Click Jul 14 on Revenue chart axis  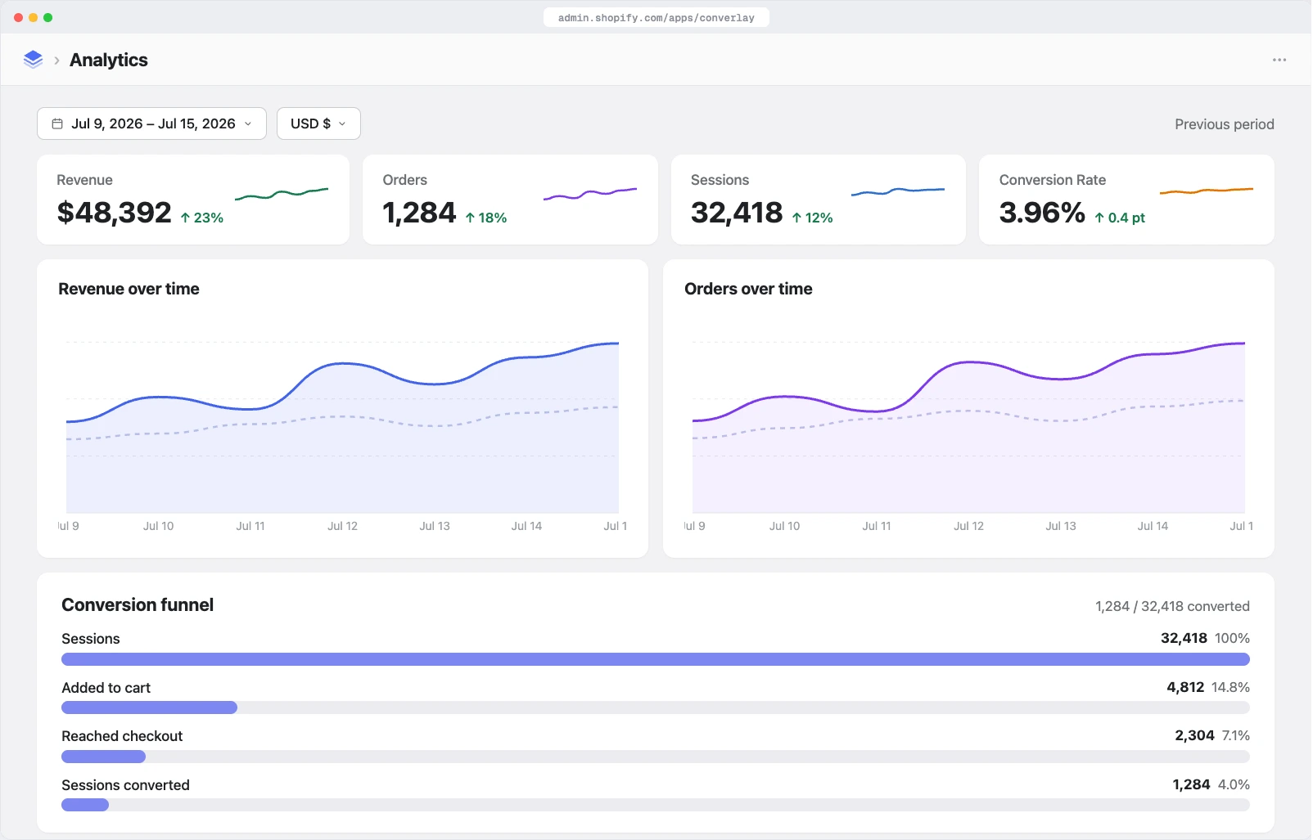point(526,526)
